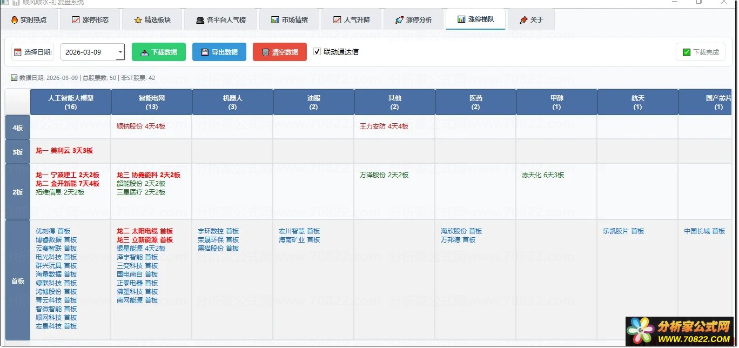Click 龙一 美利云 3天3板 entry

point(64,151)
